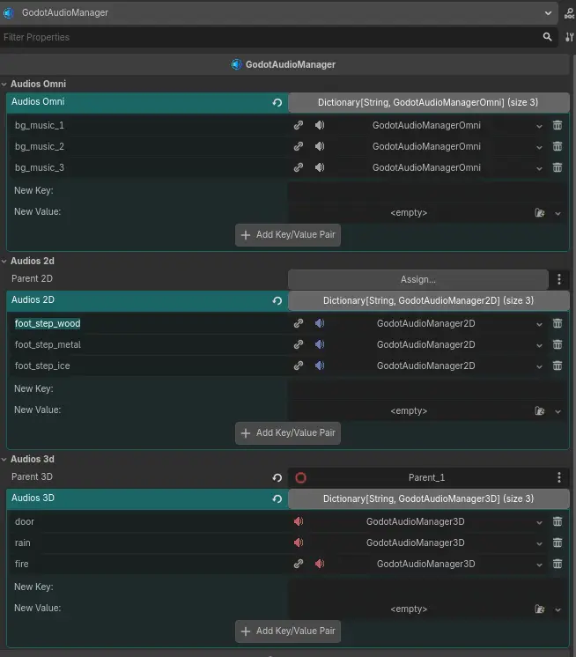Click the speaker icon for foot_step_metal
This screenshot has height=657, width=576.
click(320, 344)
